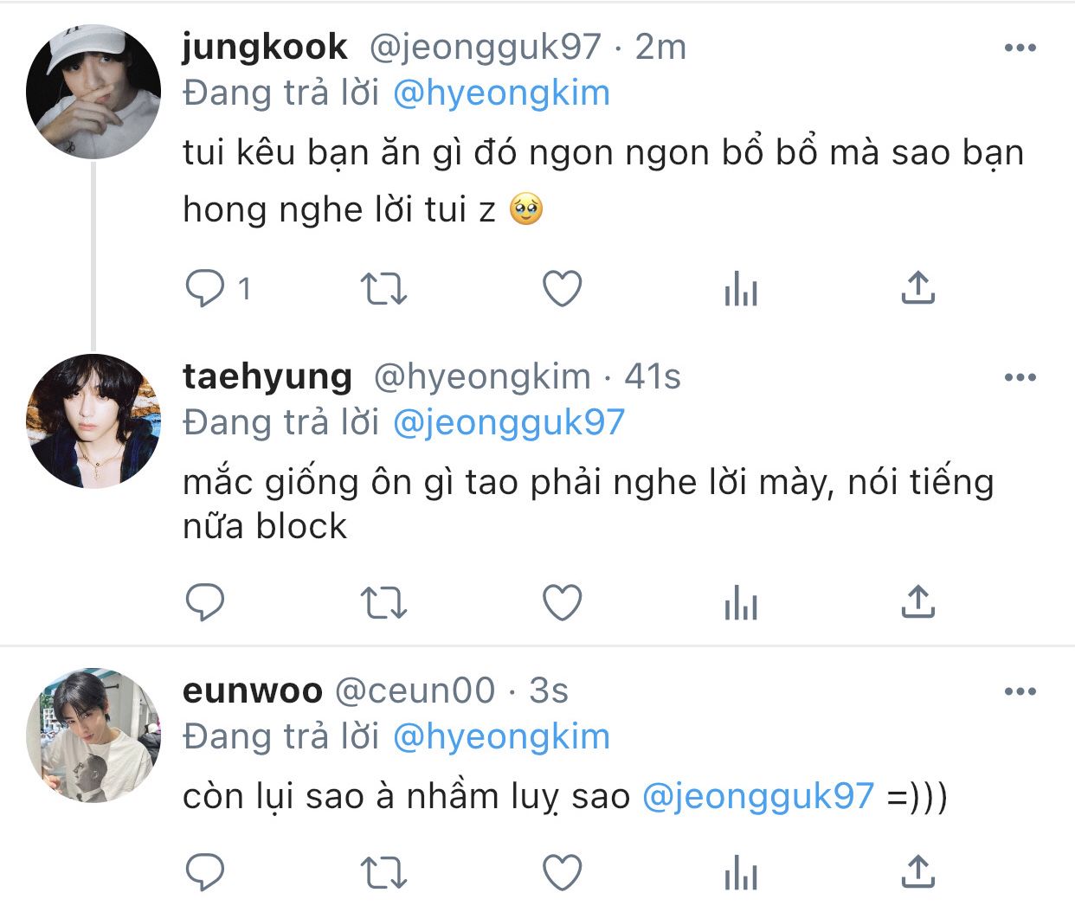
Task: Open @jeongguk97 mention in eunwoo's tweet text
Action: coord(757,796)
